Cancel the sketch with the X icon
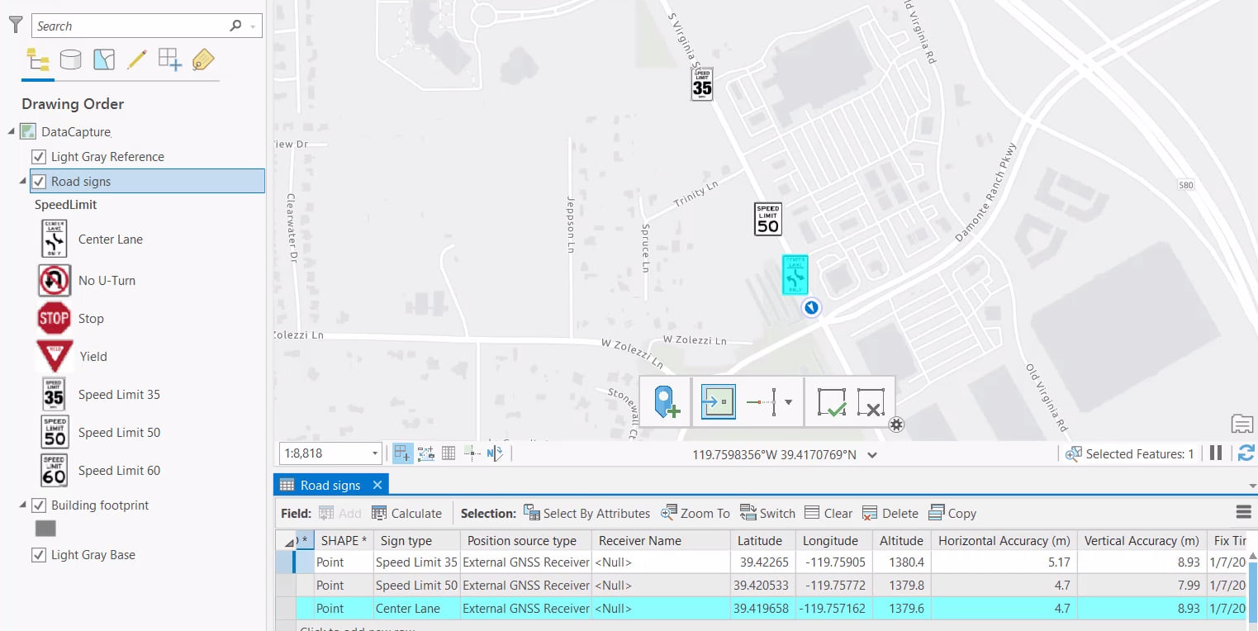Viewport: 1258px width, 631px height. pyautogui.click(x=871, y=401)
